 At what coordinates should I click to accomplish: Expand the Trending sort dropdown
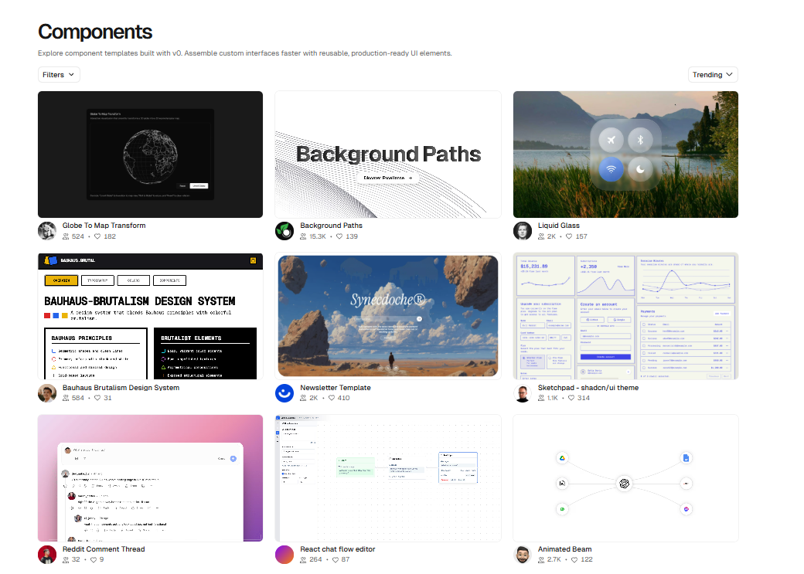pyautogui.click(x=713, y=75)
